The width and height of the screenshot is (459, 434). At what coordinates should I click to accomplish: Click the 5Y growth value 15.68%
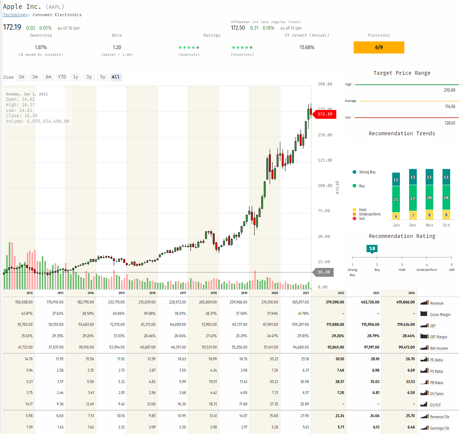click(307, 47)
